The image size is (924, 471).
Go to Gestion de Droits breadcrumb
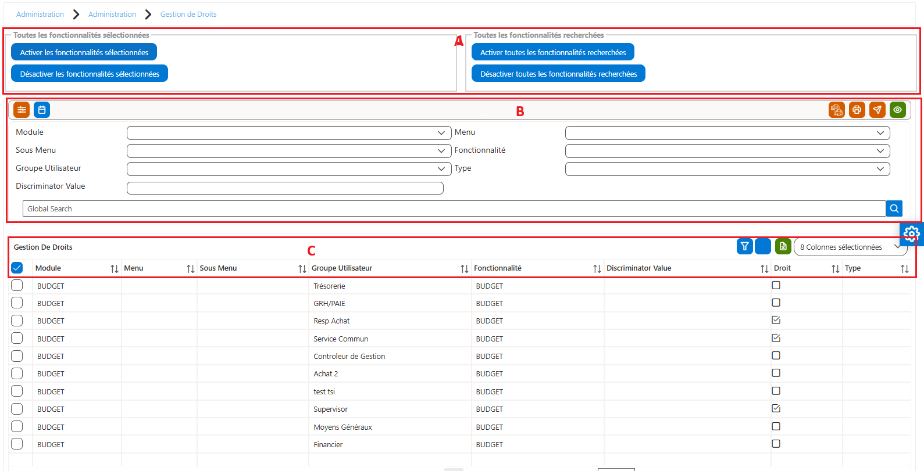[188, 14]
